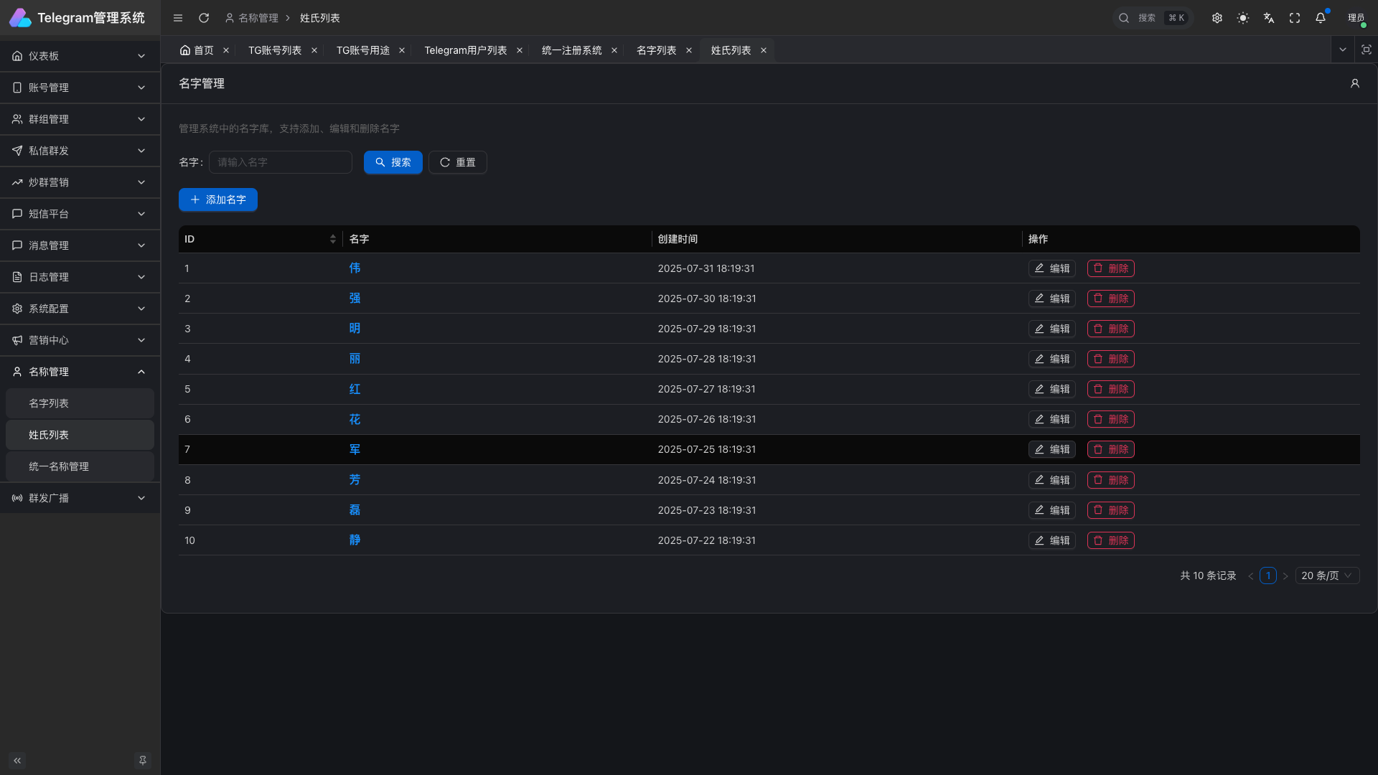
Task: Toggle the hamburger menu icon
Action: tap(178, 18)
